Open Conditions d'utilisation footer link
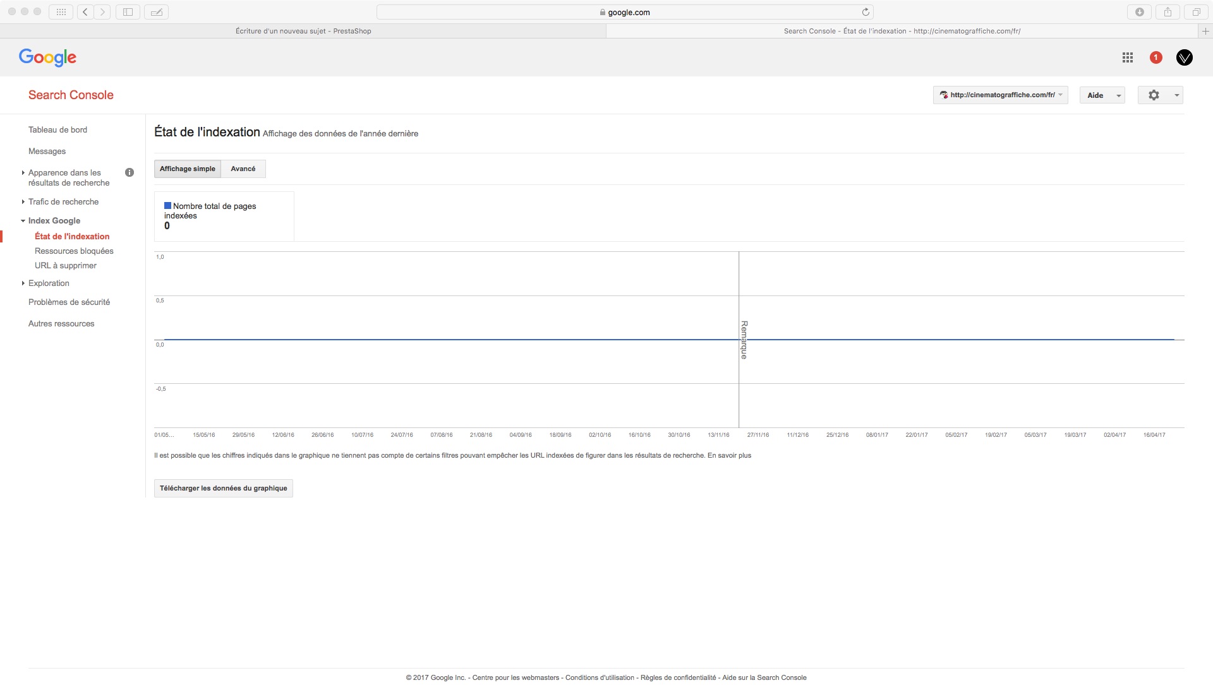 tap(600, 678)
